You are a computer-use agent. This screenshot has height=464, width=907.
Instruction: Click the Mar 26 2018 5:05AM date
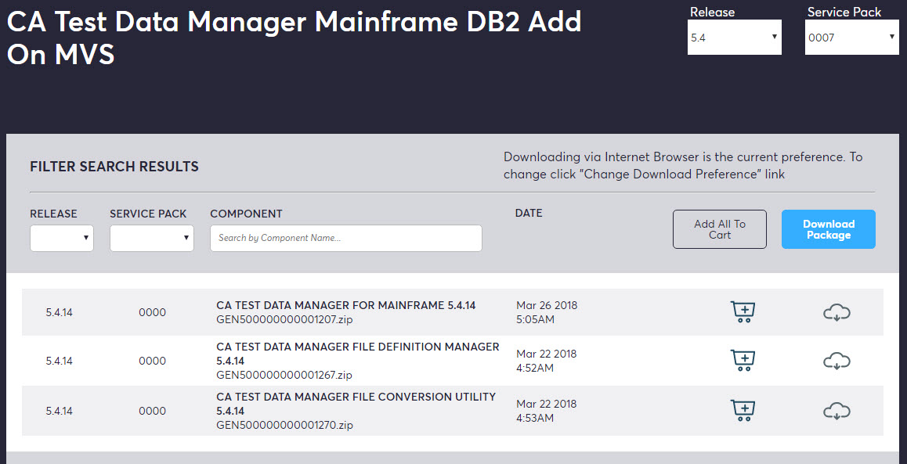[x=547, y=312]
